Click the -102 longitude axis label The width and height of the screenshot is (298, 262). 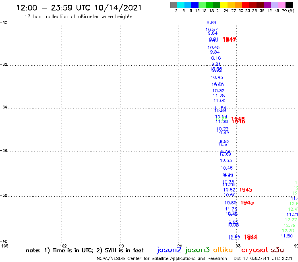pos(62,246)
